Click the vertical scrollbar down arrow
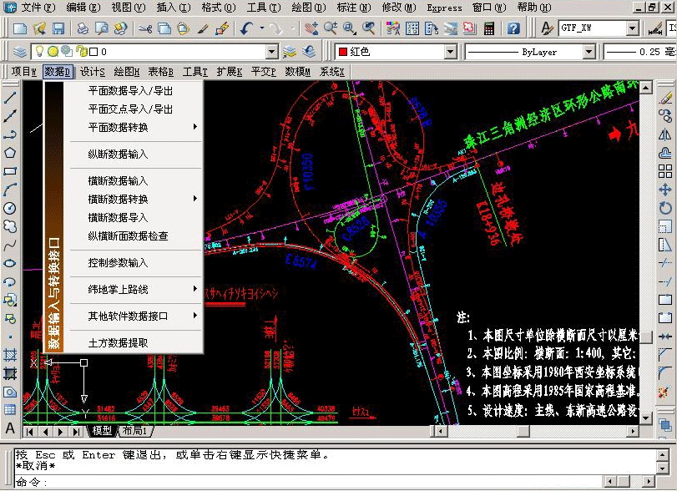The height and width of the screenshot is (491, 677). pos(646,418)
